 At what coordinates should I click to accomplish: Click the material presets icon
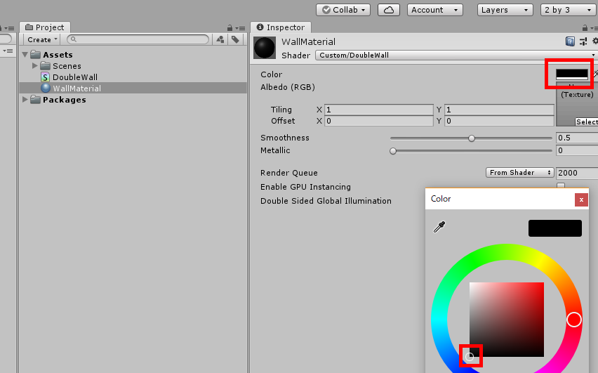[x=583, y=41]
